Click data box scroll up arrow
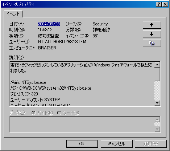 pos(157,119)
